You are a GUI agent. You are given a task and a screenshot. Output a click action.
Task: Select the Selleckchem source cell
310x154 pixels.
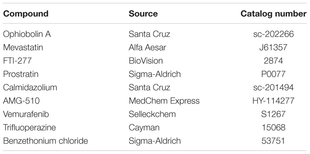click(152, 114)
